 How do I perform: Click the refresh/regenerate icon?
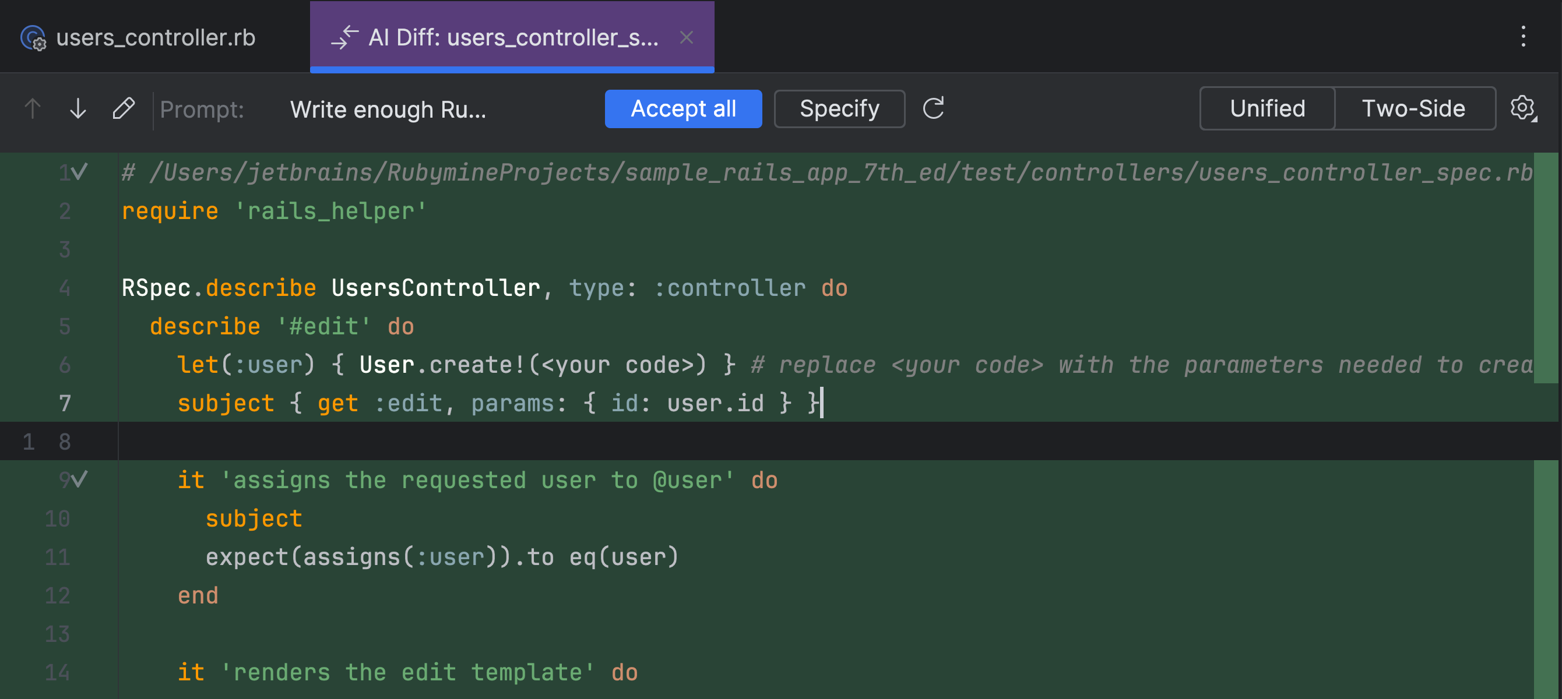pyautogui.click(x=934, y=108)
